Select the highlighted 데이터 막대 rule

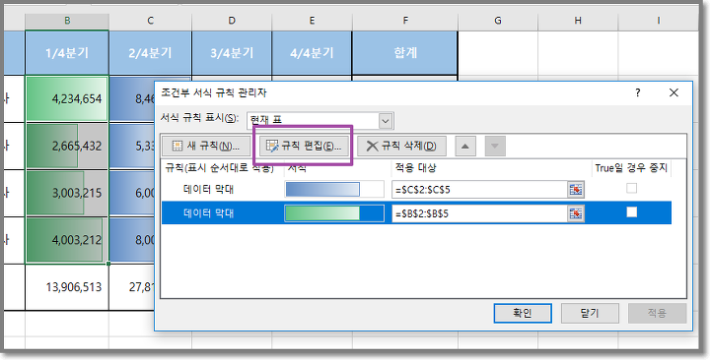point(416,213)
